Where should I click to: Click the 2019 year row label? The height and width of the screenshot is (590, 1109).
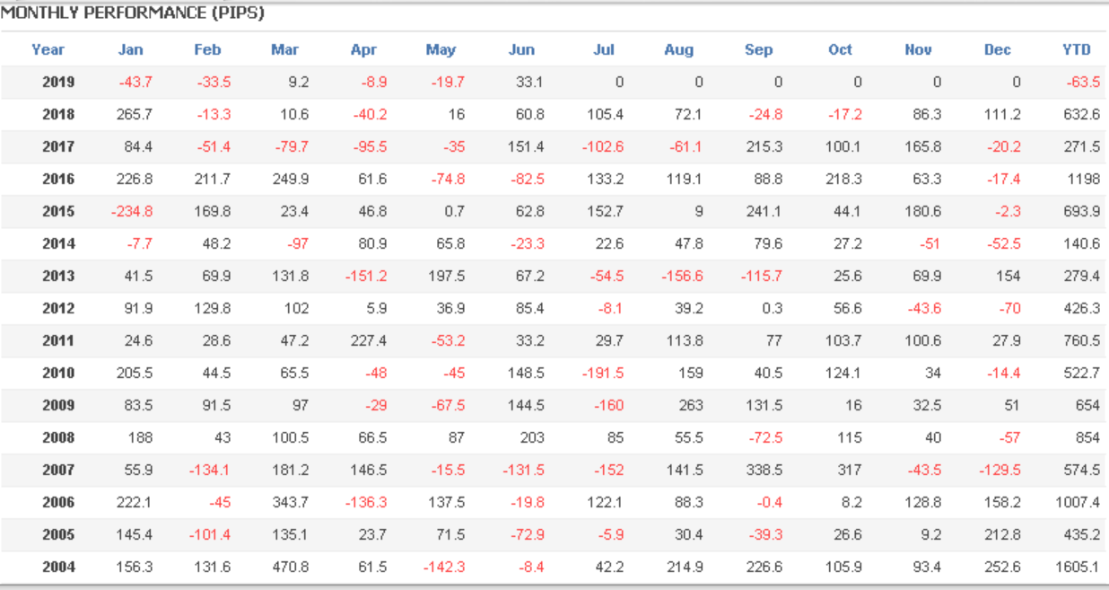58,82
